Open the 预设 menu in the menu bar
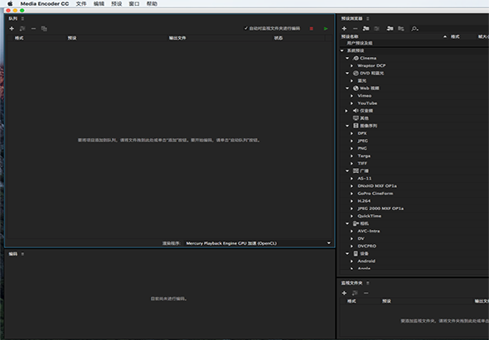The image size is (489, 340). click(117, 4)
